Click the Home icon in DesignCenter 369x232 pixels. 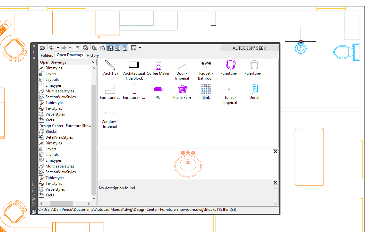pyautogui.click(x=102, y=47)
